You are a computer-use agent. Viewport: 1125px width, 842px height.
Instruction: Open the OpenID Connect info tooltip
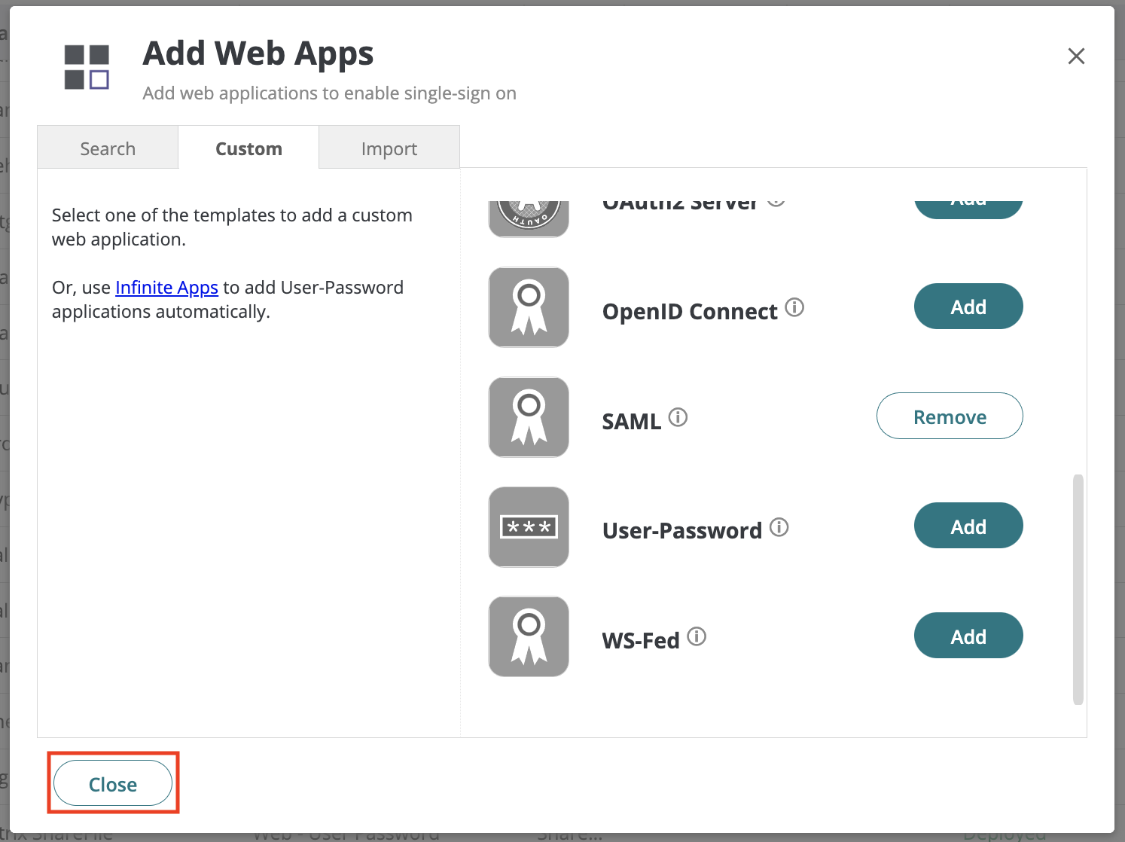795,308
